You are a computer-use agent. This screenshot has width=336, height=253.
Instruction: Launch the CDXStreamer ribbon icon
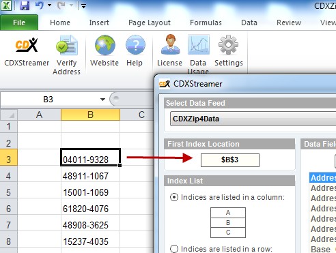pos(27,51)
